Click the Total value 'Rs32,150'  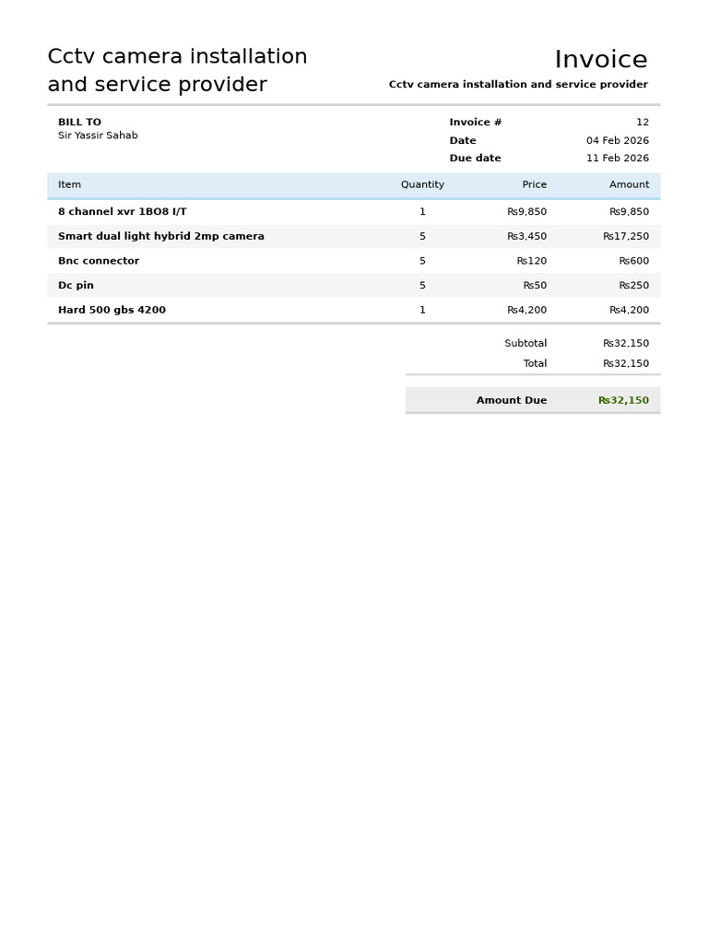coord(626,363)
